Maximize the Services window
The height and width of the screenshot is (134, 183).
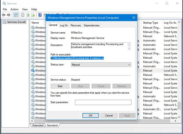point(167,3)
